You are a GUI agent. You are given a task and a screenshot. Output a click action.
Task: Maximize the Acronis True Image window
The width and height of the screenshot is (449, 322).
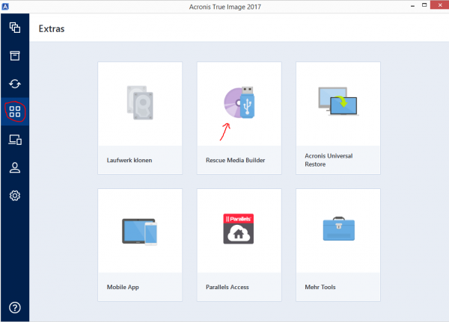pyautogui.click(x=418, y=7)
